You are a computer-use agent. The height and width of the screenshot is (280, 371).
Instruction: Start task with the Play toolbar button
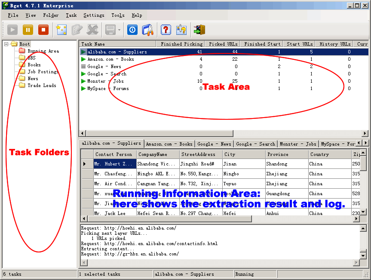click(x=12, y=30)
